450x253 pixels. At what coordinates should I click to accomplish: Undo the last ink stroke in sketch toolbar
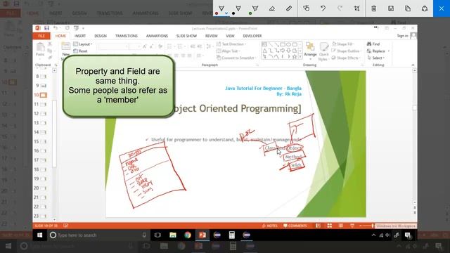click(323, 8)
